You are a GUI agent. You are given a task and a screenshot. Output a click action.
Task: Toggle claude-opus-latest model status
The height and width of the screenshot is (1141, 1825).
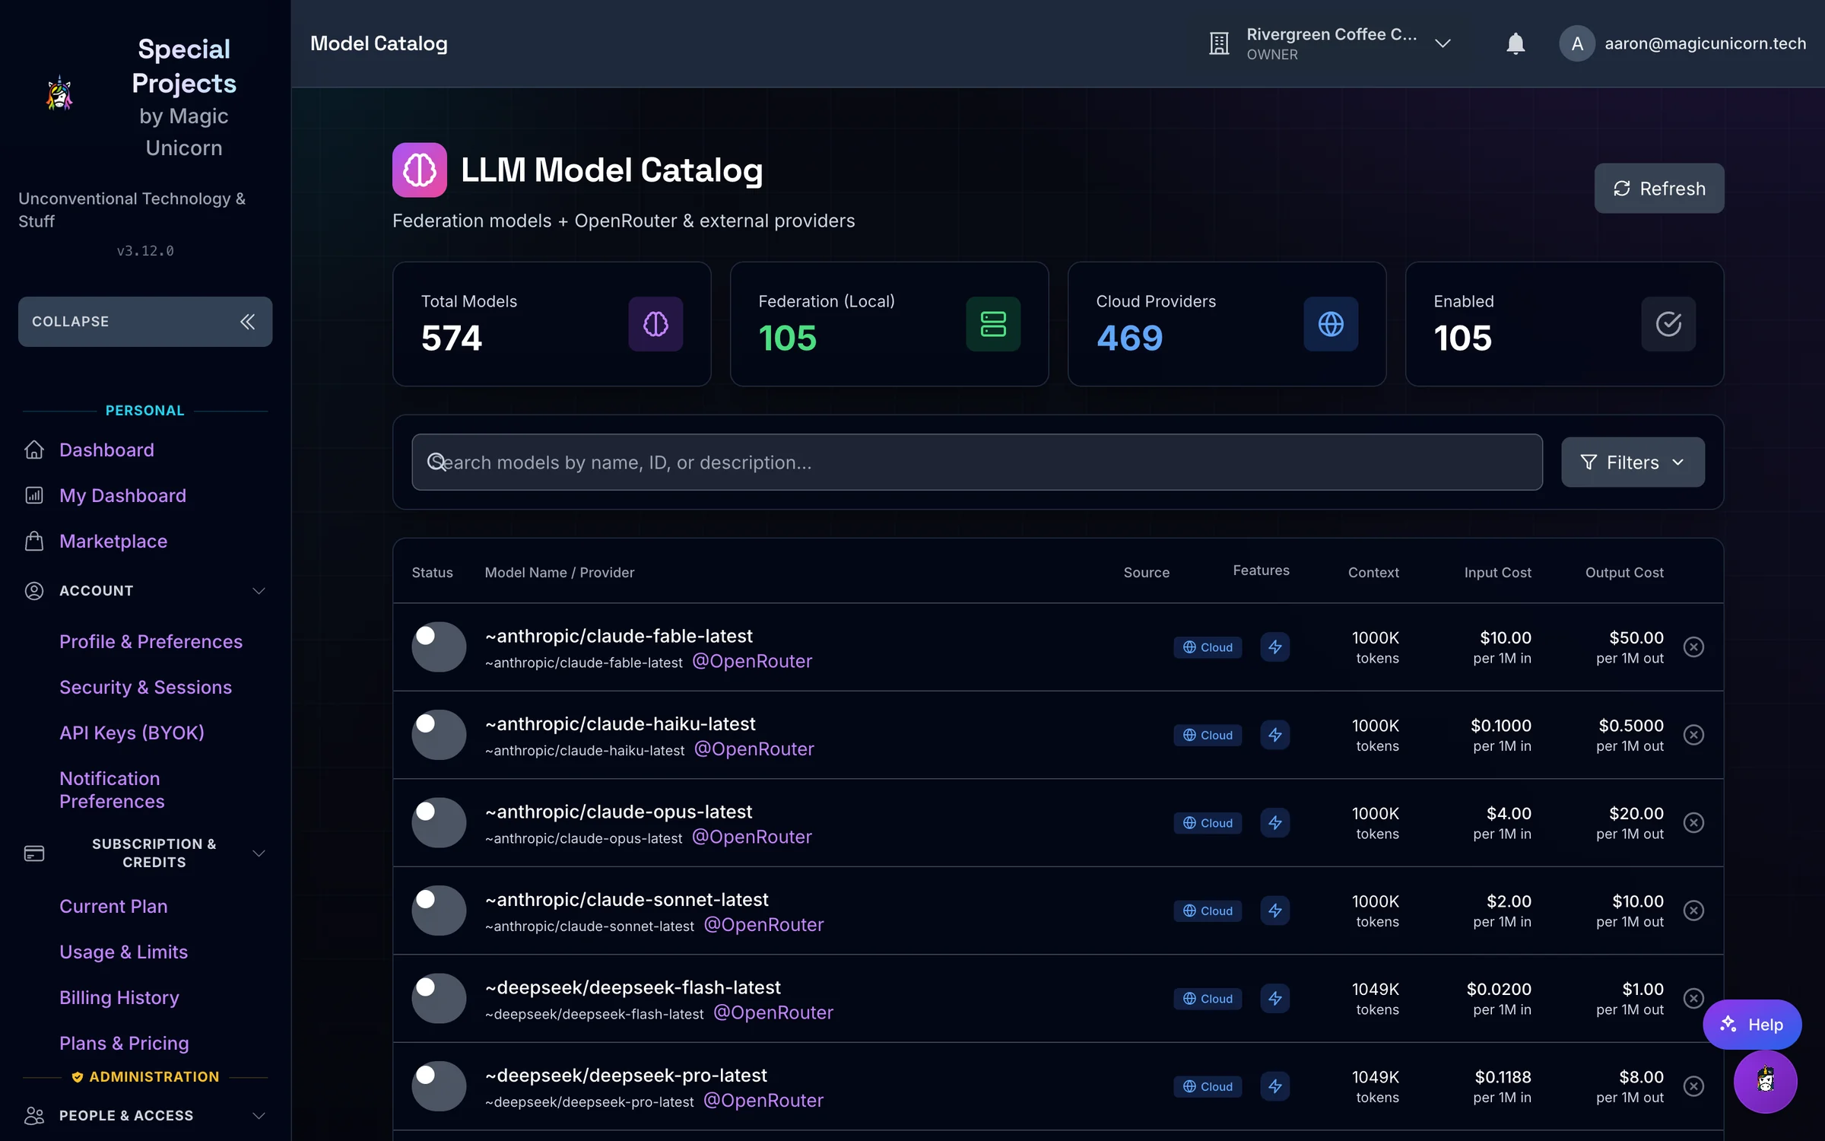(439, 823)
